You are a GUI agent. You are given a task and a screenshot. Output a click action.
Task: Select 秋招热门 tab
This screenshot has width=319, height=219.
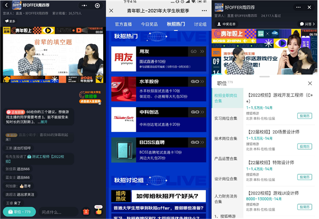pyautogui.click(x=176, y=24)
